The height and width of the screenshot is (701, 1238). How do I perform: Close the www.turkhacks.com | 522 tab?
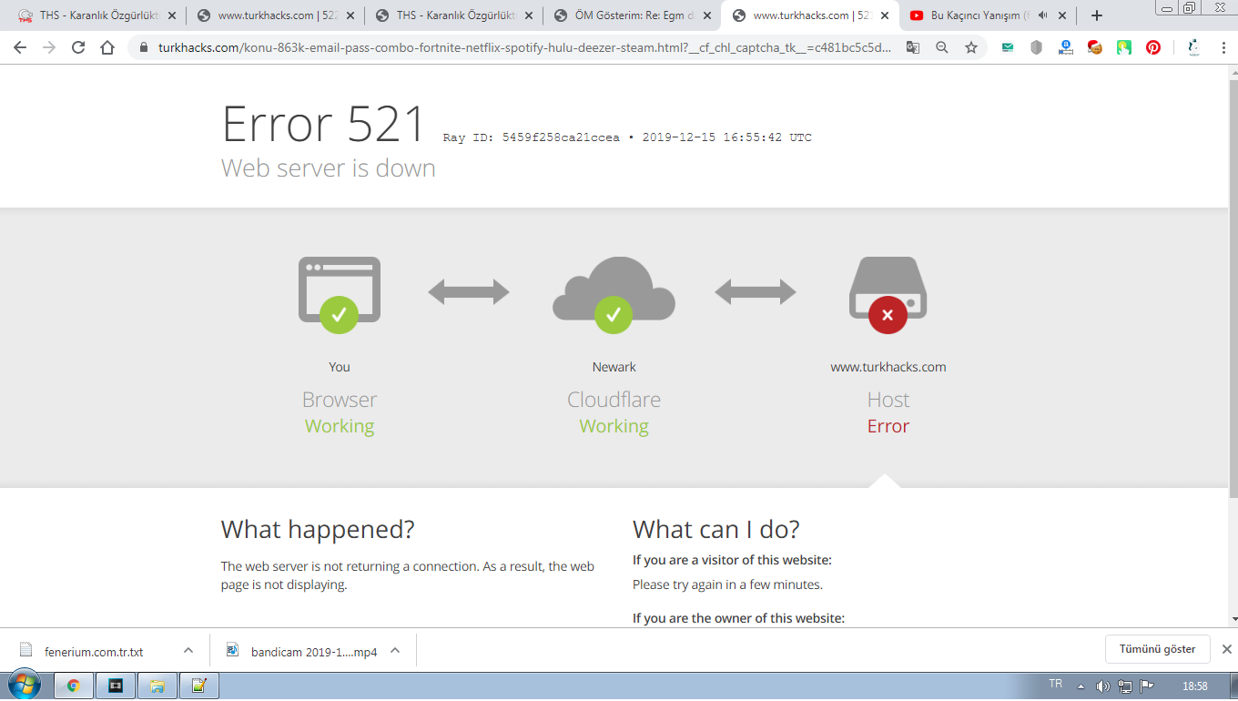click(x=350, y=15)
